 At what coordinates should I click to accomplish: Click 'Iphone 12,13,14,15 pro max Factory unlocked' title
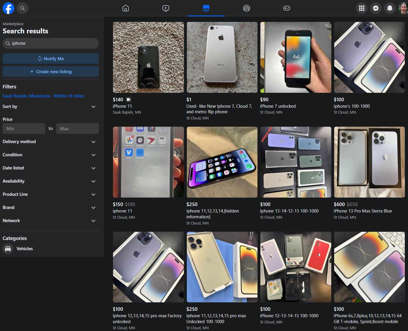click(x=147, y=319)
